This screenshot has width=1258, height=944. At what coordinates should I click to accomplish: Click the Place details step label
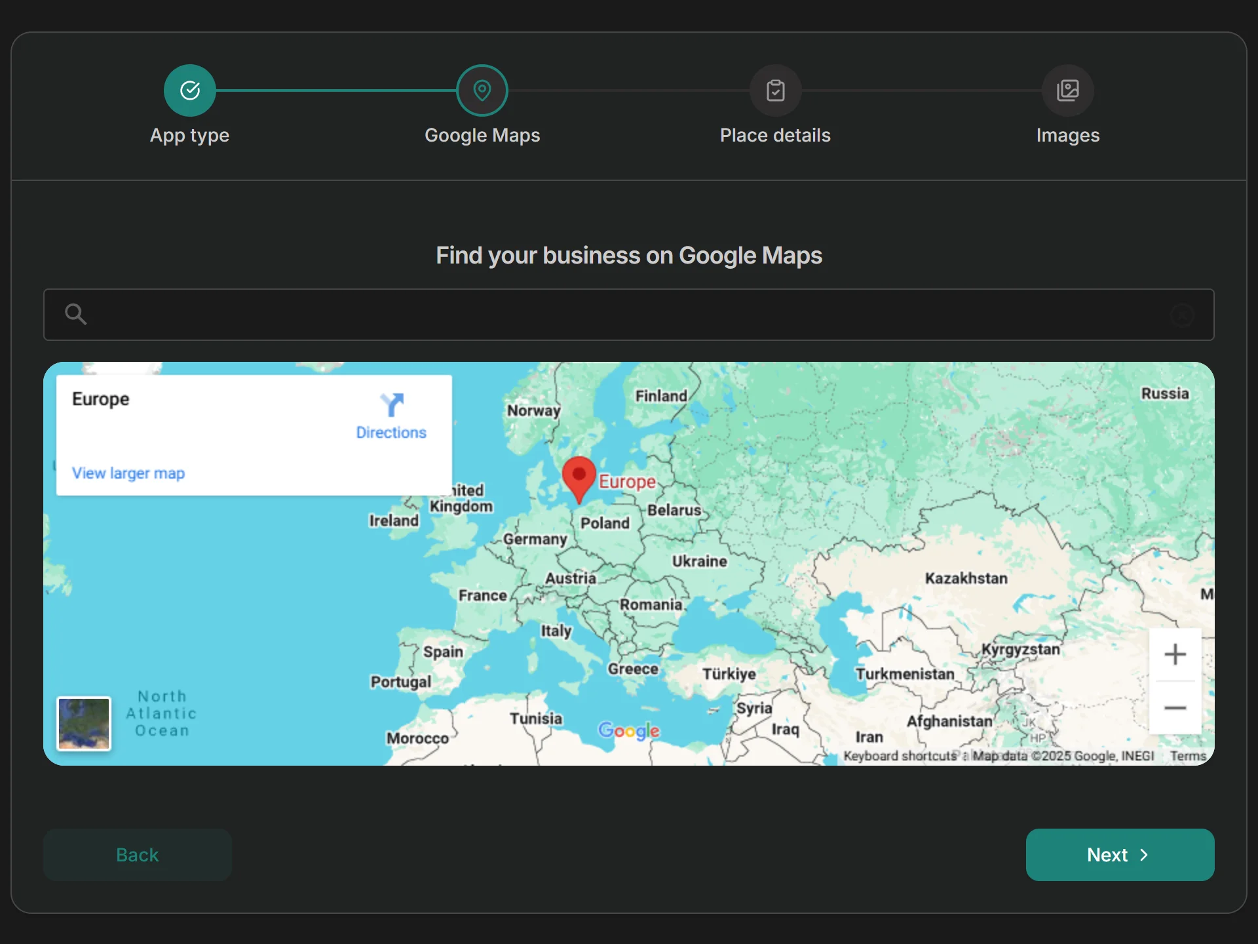point(776,136)
